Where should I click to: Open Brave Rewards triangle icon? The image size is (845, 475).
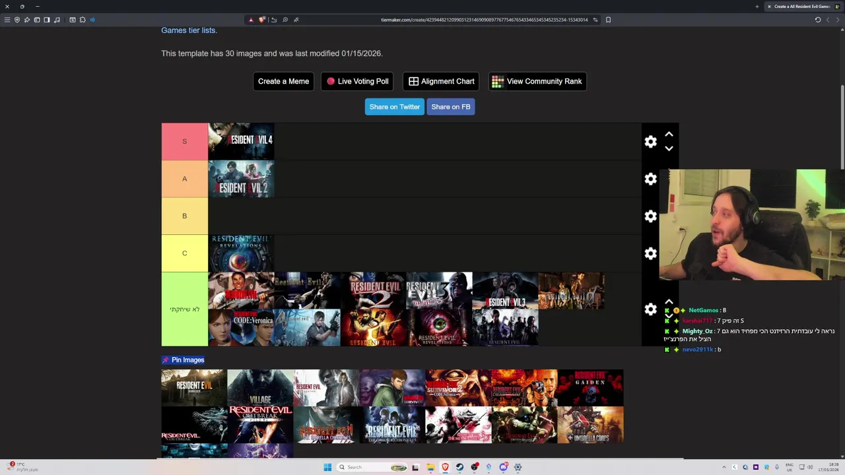pyautogui.click(x=251, y=20)
